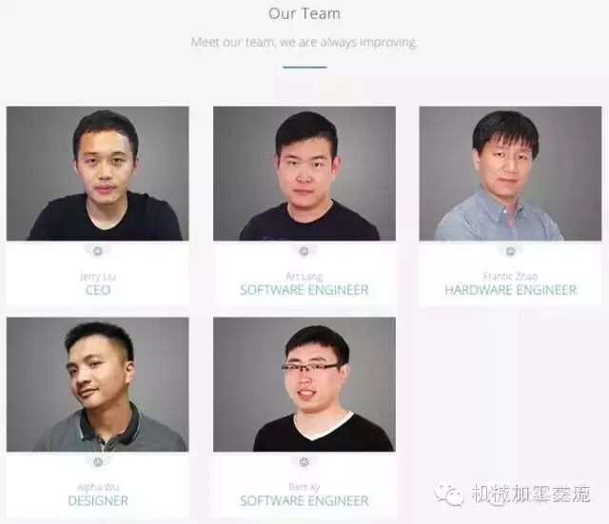Open Art Lang's portrait photo

pos(304,173)
